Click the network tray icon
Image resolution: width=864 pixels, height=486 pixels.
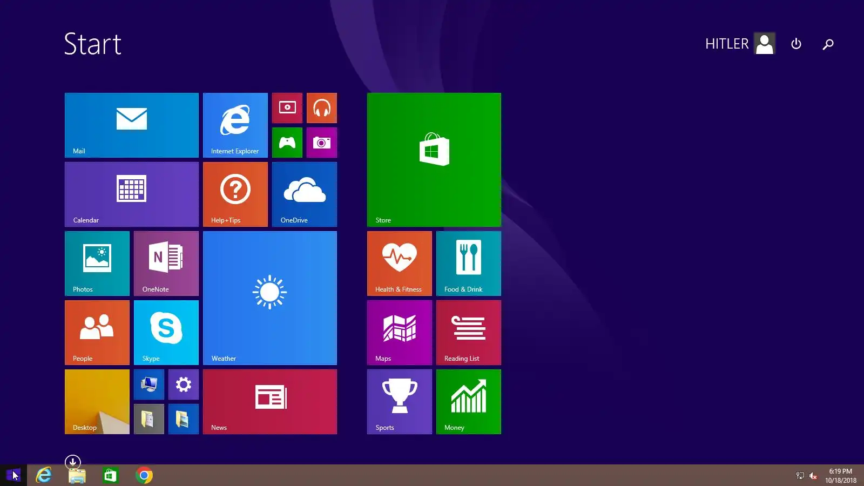coord(800,476)
